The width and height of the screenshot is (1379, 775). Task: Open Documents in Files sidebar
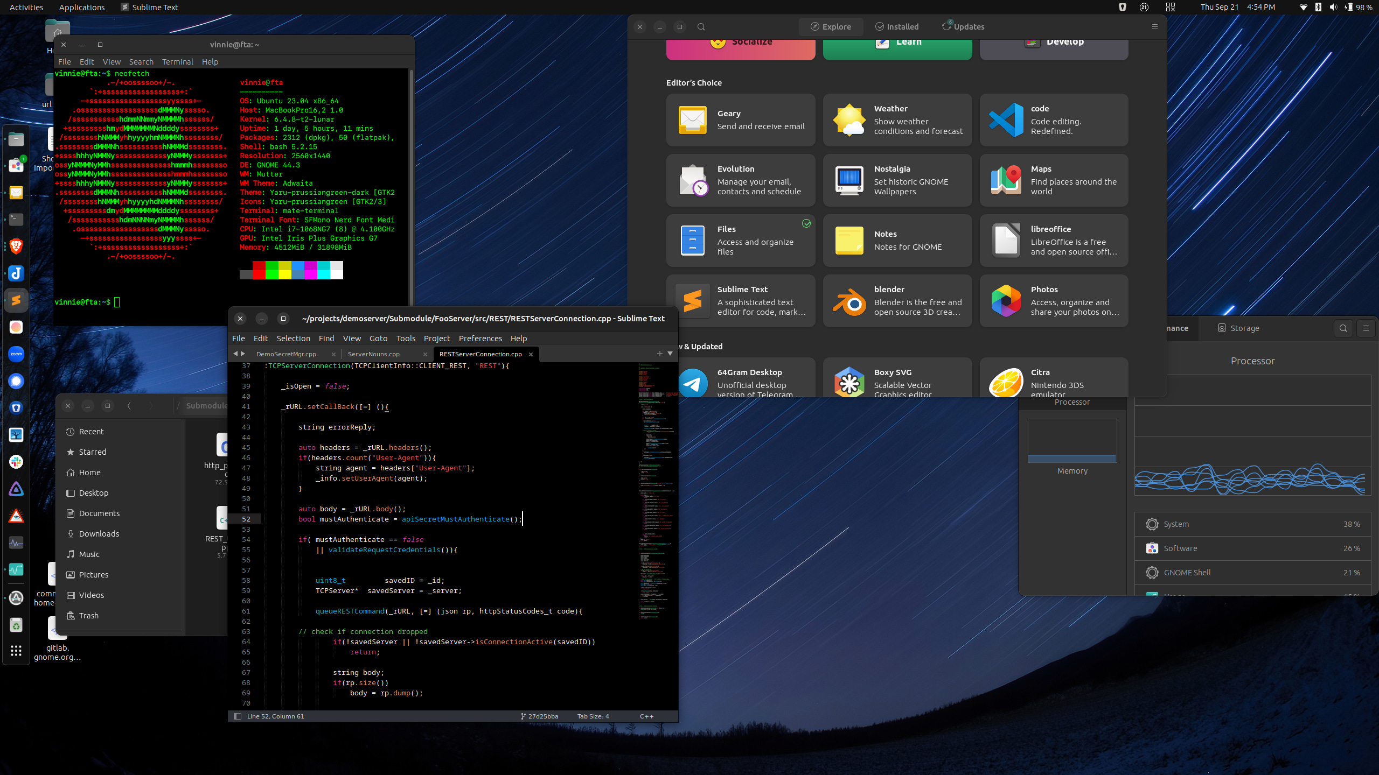tap(99, 513)
